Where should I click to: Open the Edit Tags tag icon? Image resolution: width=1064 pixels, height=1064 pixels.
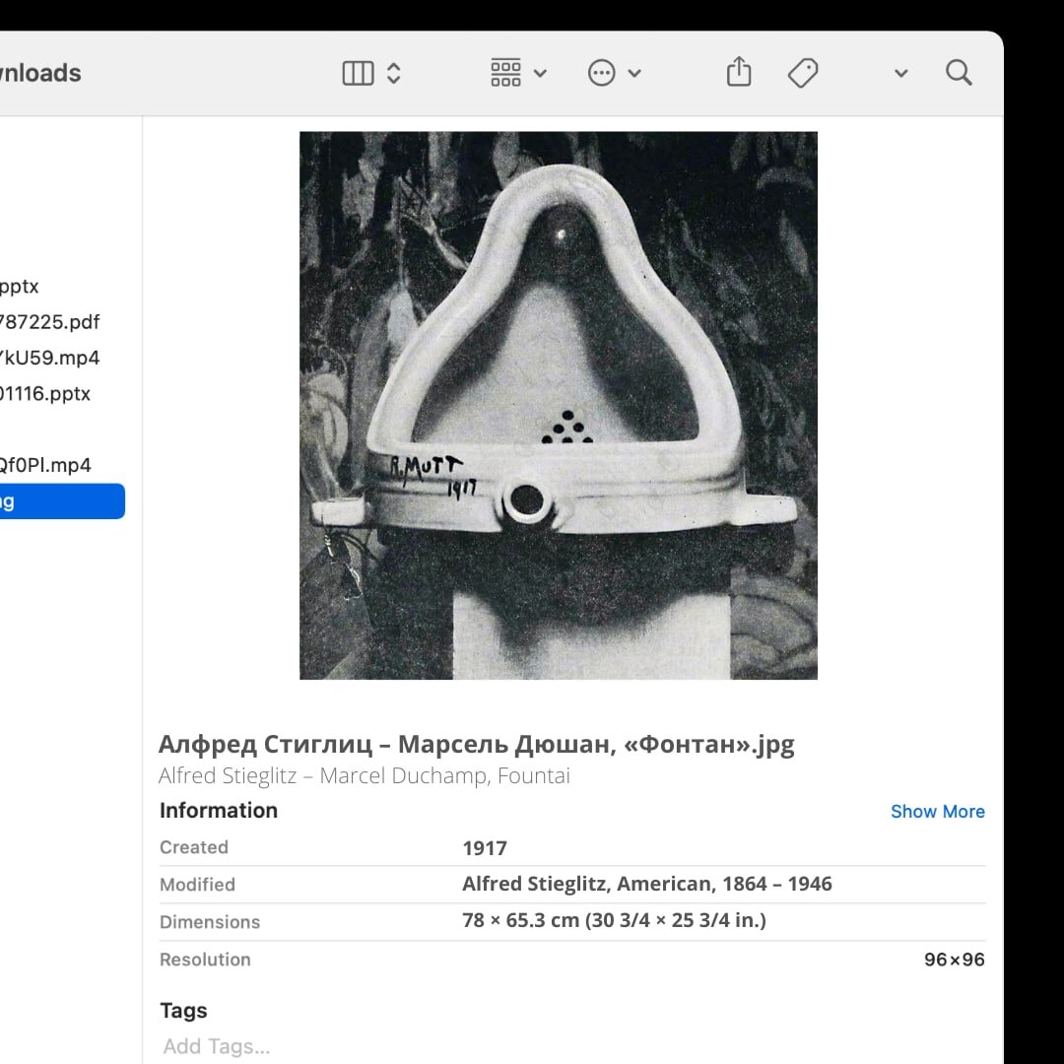803,73
